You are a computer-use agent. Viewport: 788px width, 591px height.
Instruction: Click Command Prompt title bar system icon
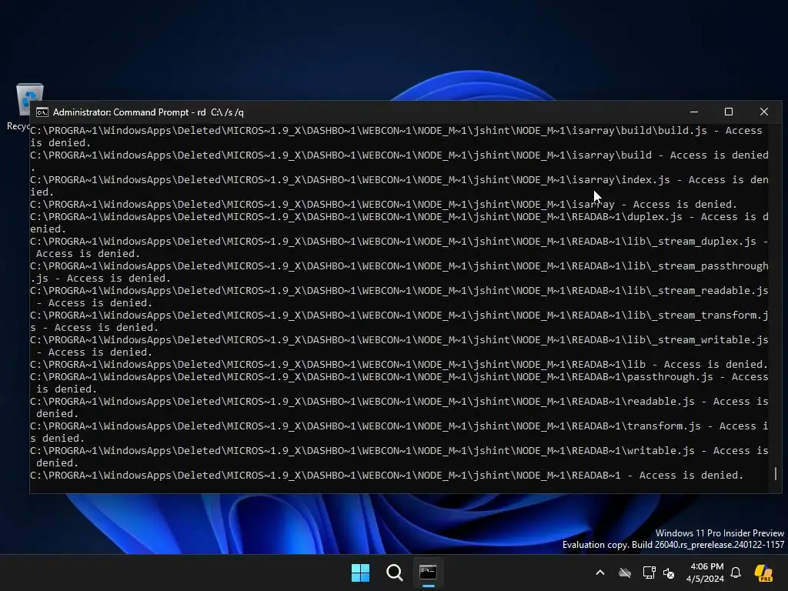tap(42, 112)
